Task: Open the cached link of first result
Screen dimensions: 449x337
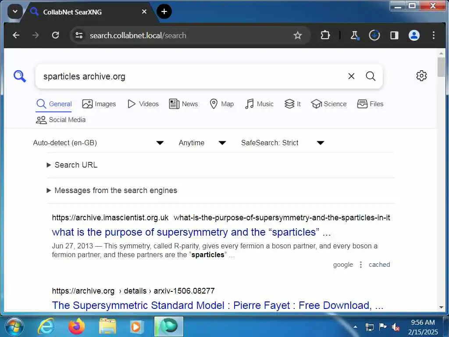Action: point(379,265)
